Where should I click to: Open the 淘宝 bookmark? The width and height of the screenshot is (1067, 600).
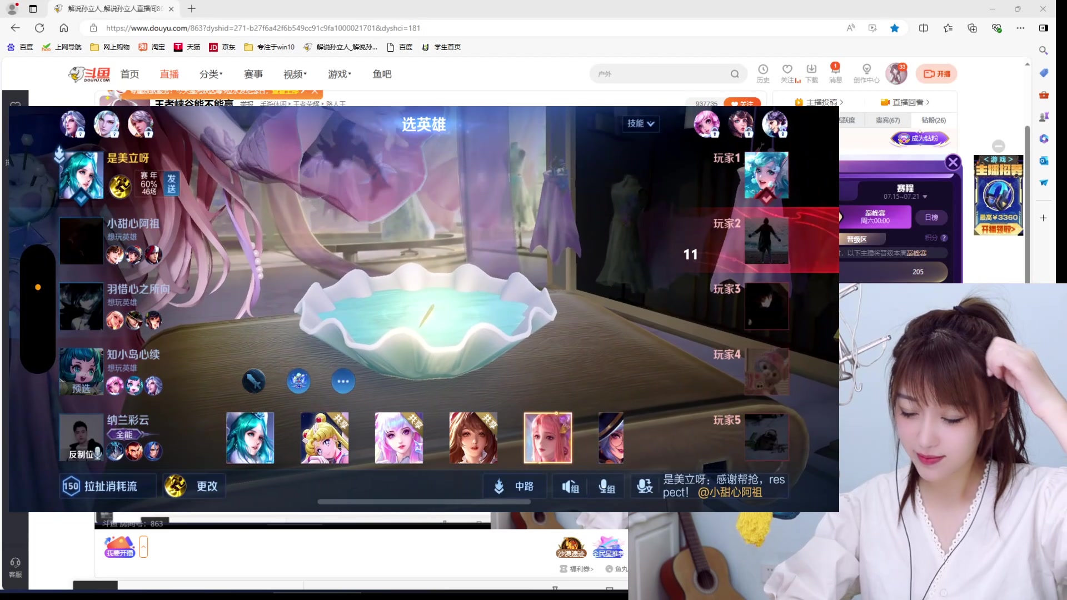(x=152, y=47)
